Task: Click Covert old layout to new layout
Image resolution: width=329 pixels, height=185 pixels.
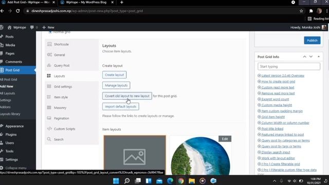Action: coord(127,96)
